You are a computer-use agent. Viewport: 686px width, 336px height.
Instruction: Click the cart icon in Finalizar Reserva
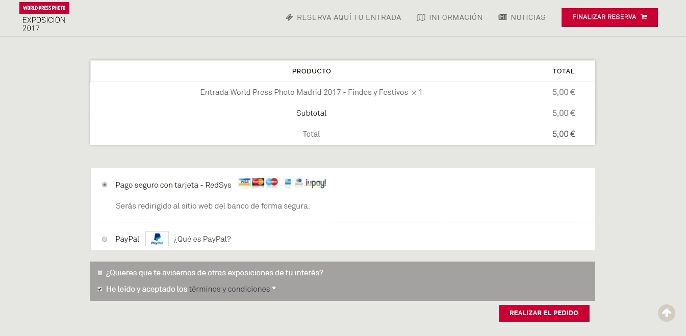click(x=644, y=17)
